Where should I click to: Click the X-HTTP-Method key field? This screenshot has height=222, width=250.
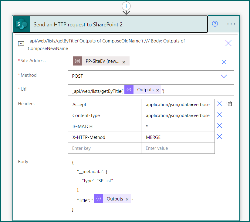pos(104,137)
